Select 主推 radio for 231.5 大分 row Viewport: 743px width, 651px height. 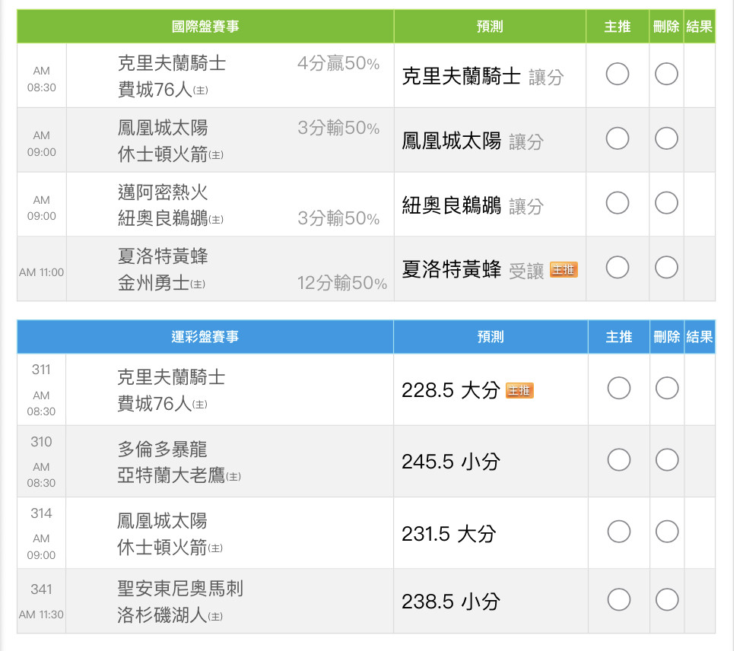pos(619,532)
